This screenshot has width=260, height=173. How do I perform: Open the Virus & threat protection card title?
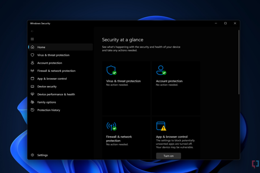[123, 81]
